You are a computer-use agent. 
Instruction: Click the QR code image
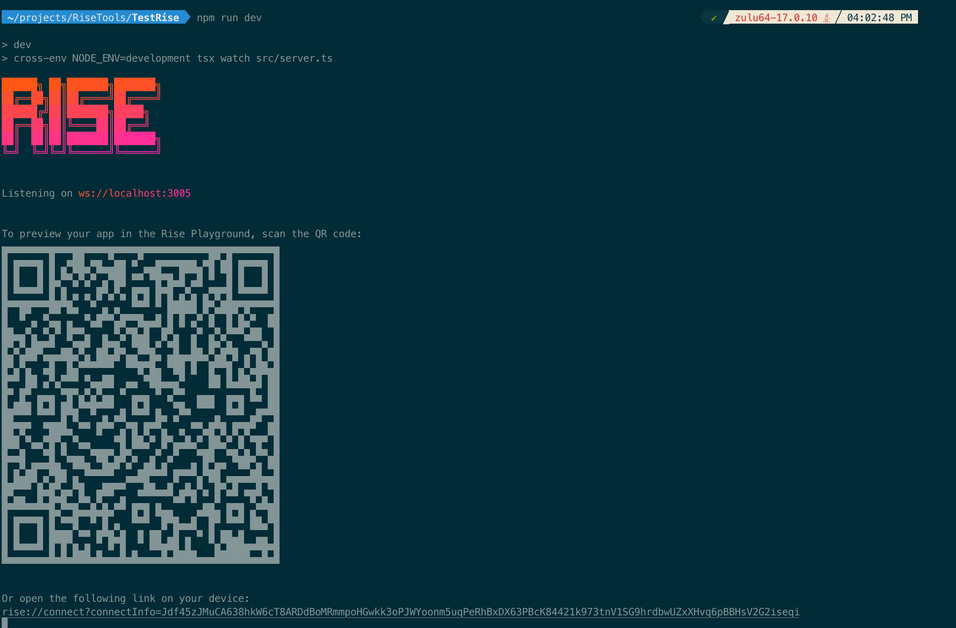(x=141, y=405)
